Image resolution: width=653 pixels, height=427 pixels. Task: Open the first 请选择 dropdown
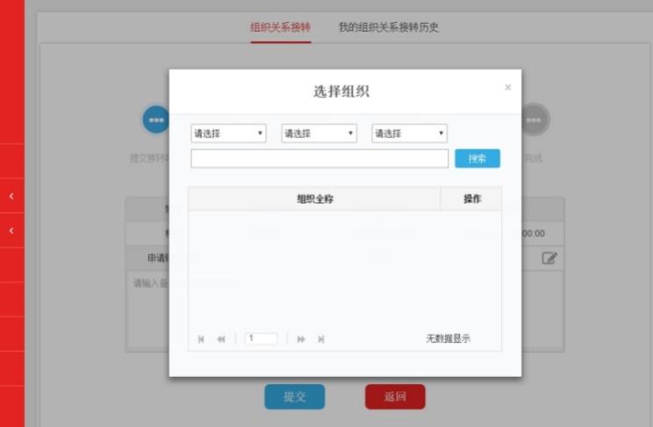(x=228, y=134)
